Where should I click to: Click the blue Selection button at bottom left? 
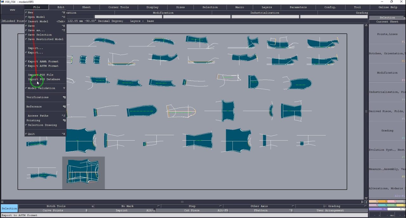pyautogui.click(x=9, y=208)
